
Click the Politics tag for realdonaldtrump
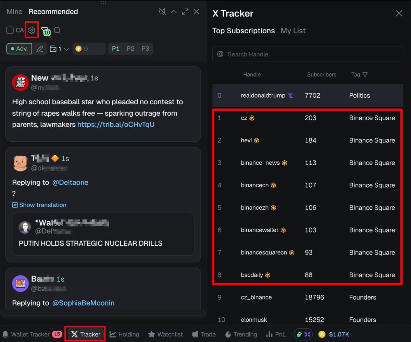tap(360, 95)
